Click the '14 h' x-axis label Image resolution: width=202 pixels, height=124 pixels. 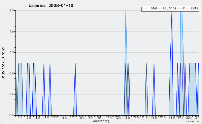[136, 117]
